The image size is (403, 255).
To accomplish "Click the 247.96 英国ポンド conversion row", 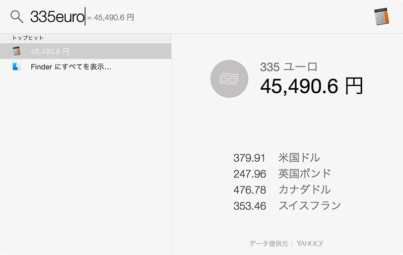I will pyautogui.click(x=282, y=174).
